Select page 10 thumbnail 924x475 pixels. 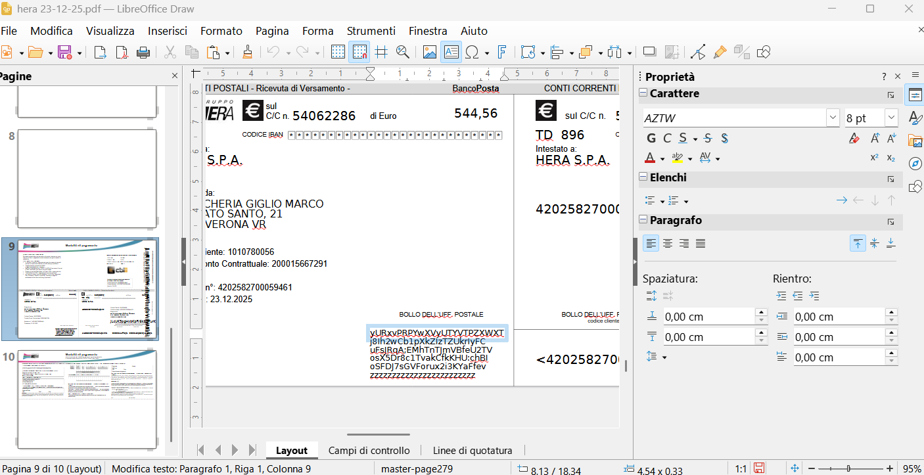[x=87, y=399]
